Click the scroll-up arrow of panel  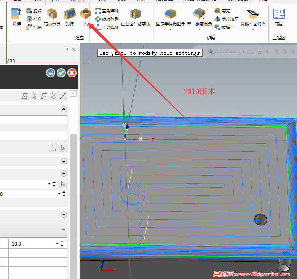[73, 94]
